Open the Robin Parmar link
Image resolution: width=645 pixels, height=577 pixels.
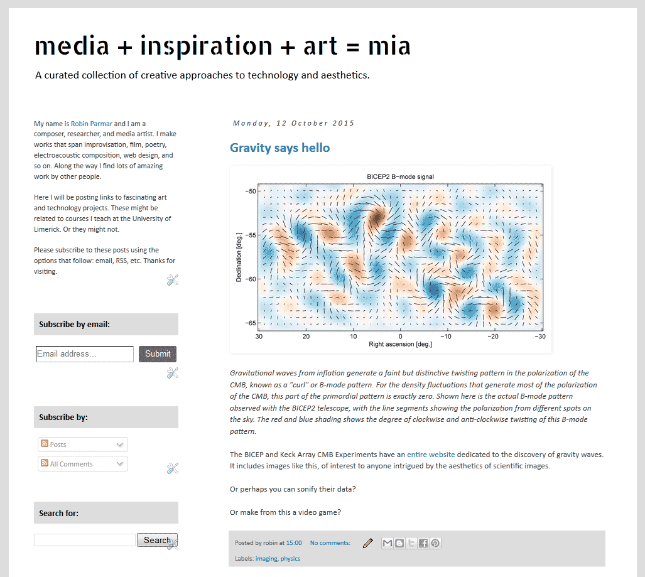point(91,124)
